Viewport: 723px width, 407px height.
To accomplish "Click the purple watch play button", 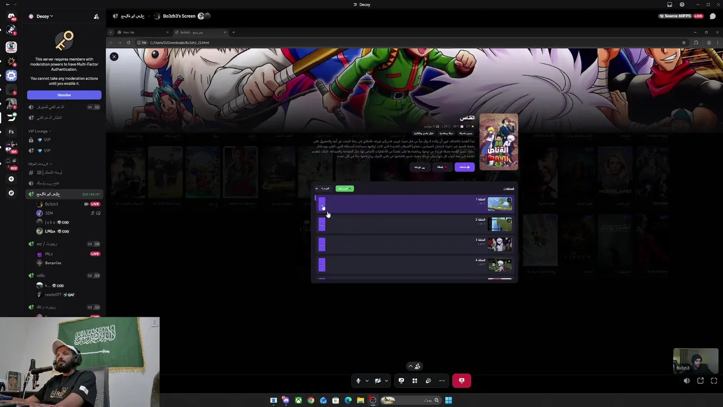I will (464, 167).
